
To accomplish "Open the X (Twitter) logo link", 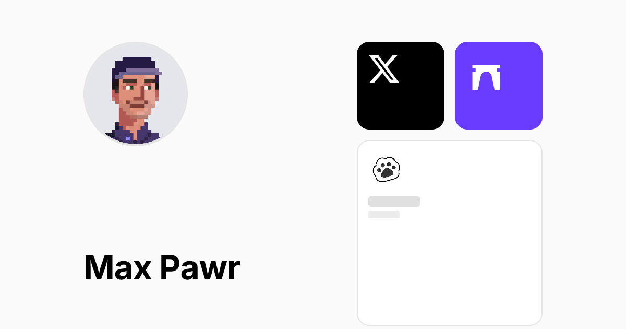I will point(384,69).
